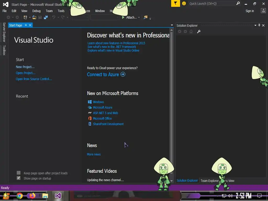Open Firefox from the taskbar
Viewport: 268px width, 201px height.
[32, 196]
